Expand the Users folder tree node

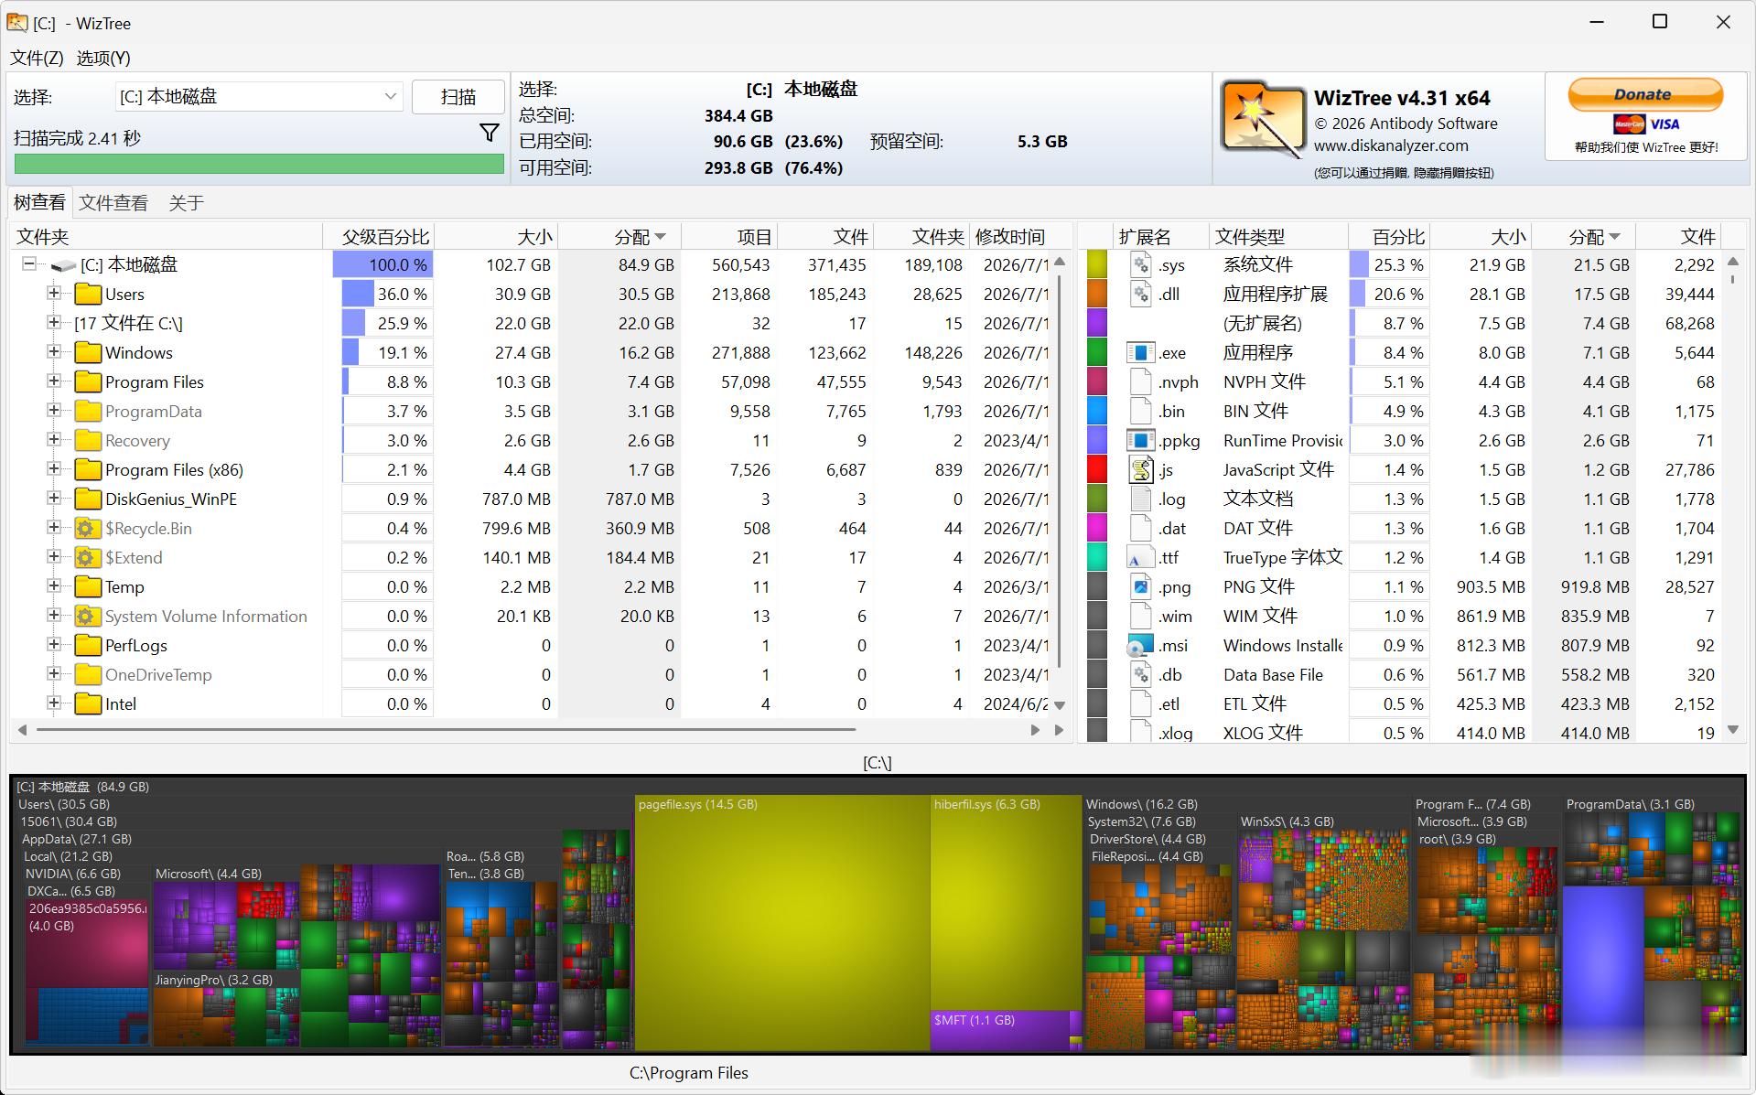coord(54,294)
